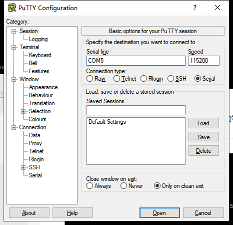Collapse the Window tree node
This screenshot has height=225, width=233.
click(x=13, y=79)
